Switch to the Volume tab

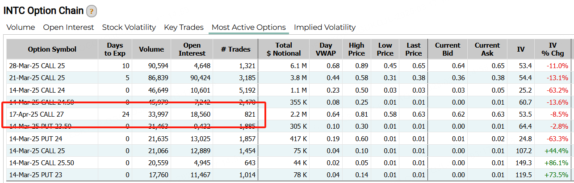(x=21, y=27)
